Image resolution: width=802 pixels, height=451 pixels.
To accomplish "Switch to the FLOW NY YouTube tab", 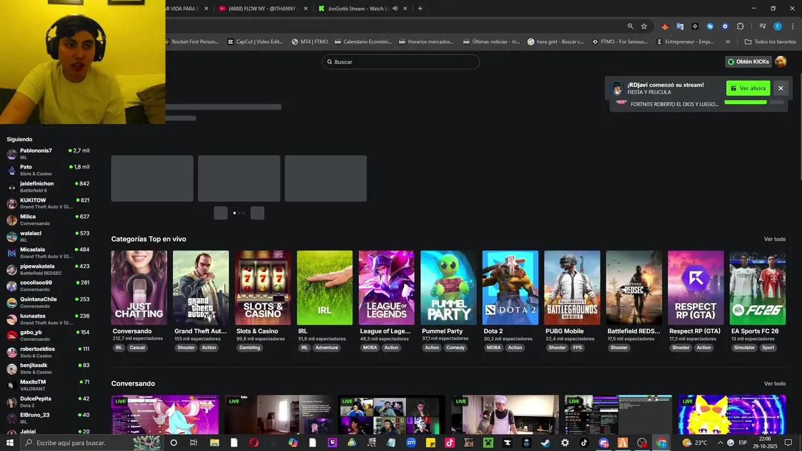I will (x=262, y=9).
